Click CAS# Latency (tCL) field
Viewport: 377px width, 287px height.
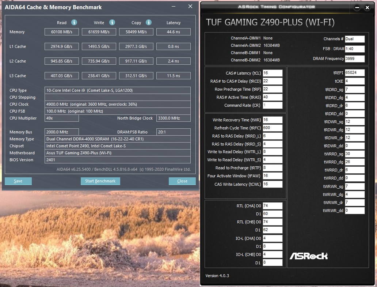[x=273, y=73]
